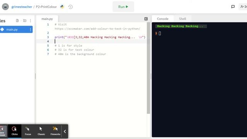Click comment '# 32 is for text colour'

[x=74, y=50]
